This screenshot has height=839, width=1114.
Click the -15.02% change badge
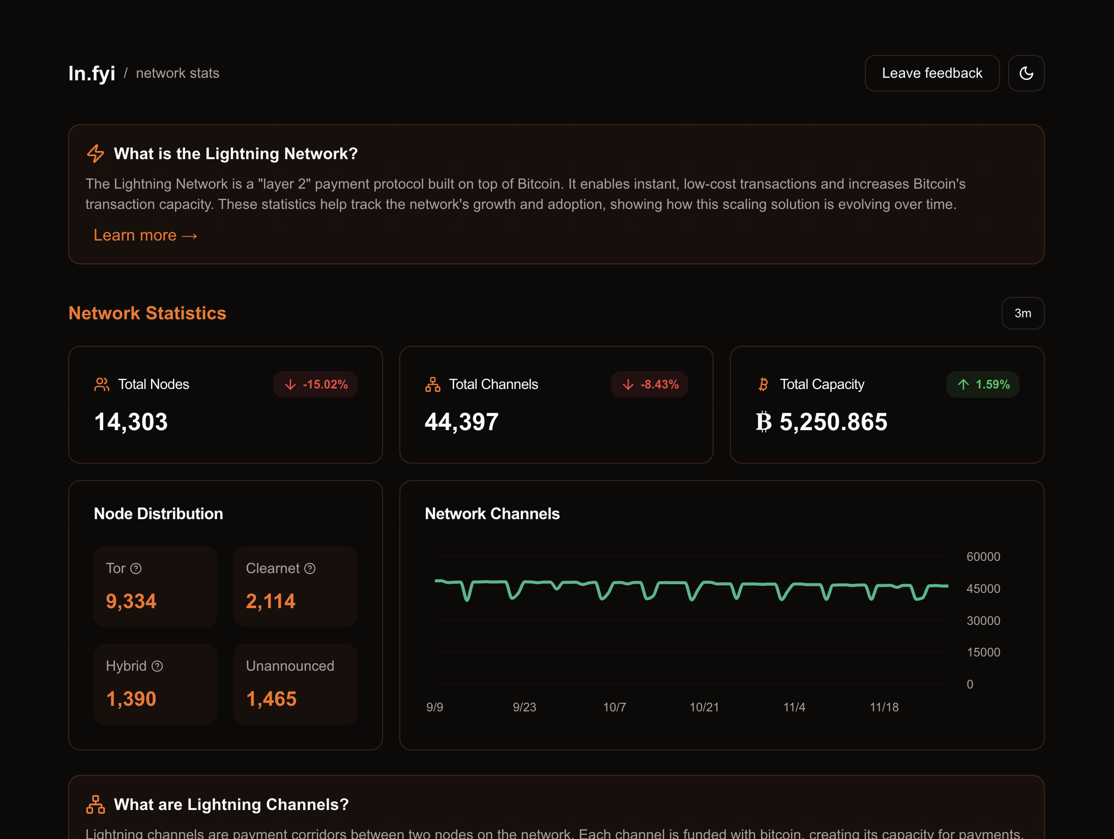click(x=315, y=384)
